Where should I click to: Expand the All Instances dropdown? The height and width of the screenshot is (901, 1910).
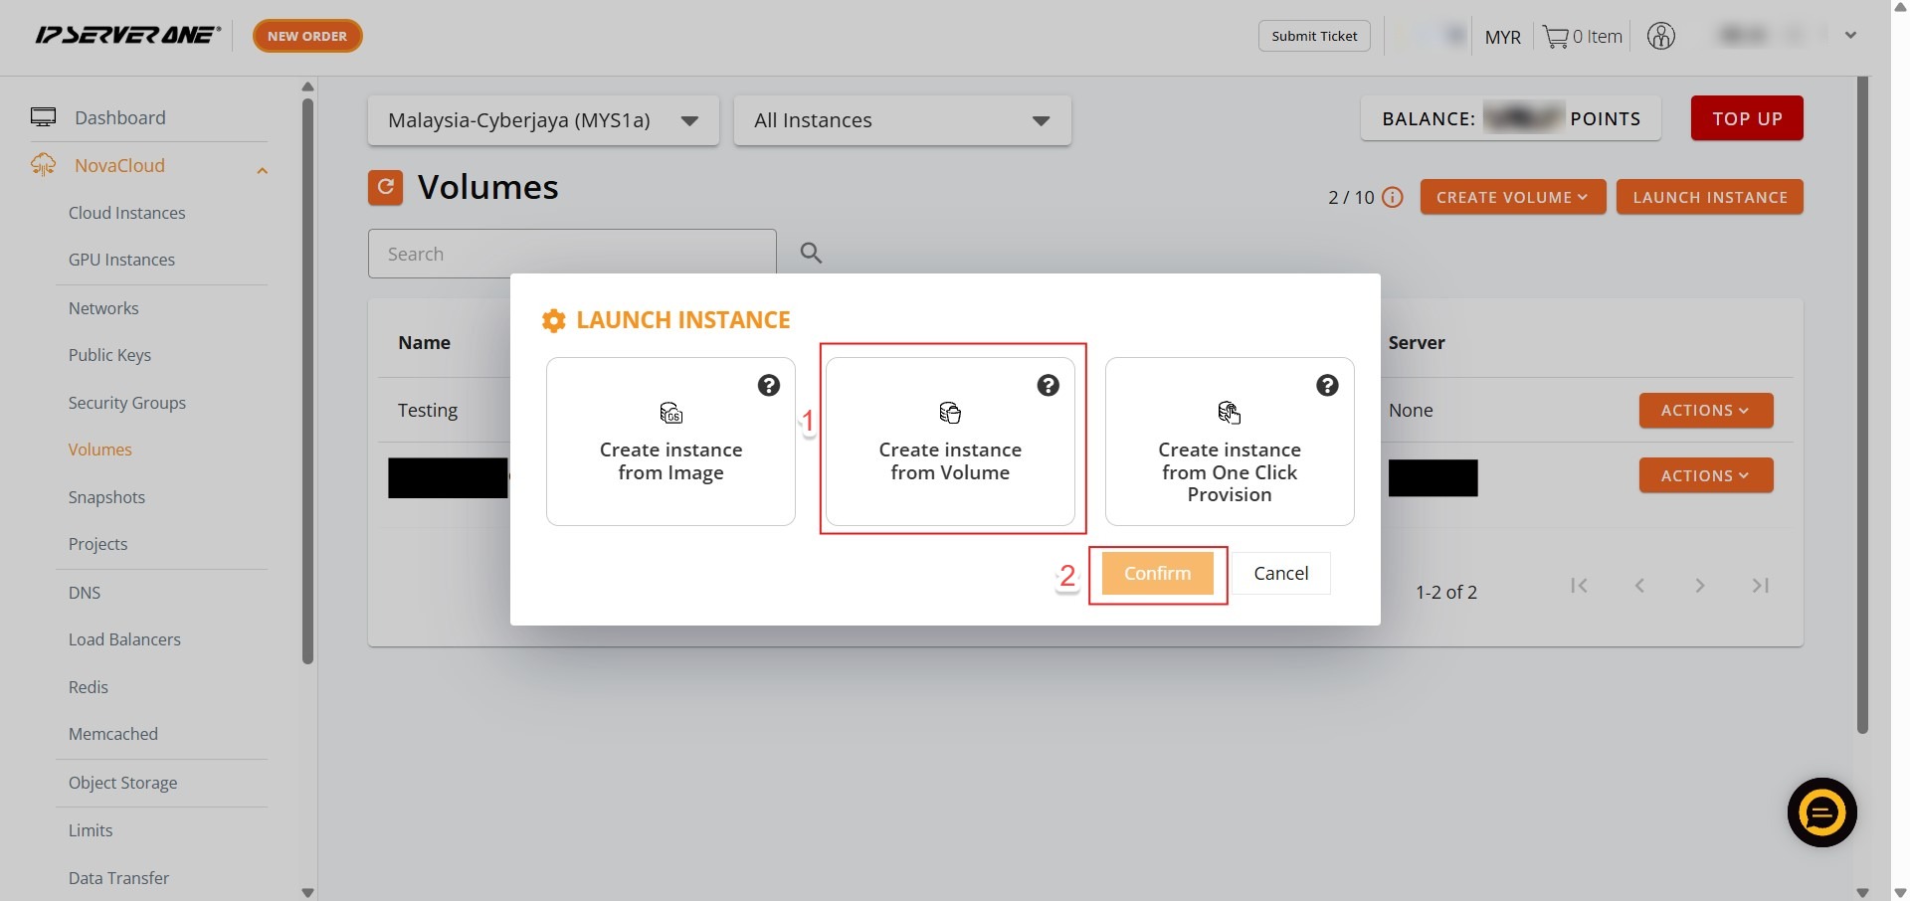click(x=901, y=120)
